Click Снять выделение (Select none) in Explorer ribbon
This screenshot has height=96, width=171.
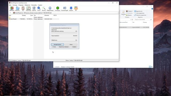click(139, 13)
